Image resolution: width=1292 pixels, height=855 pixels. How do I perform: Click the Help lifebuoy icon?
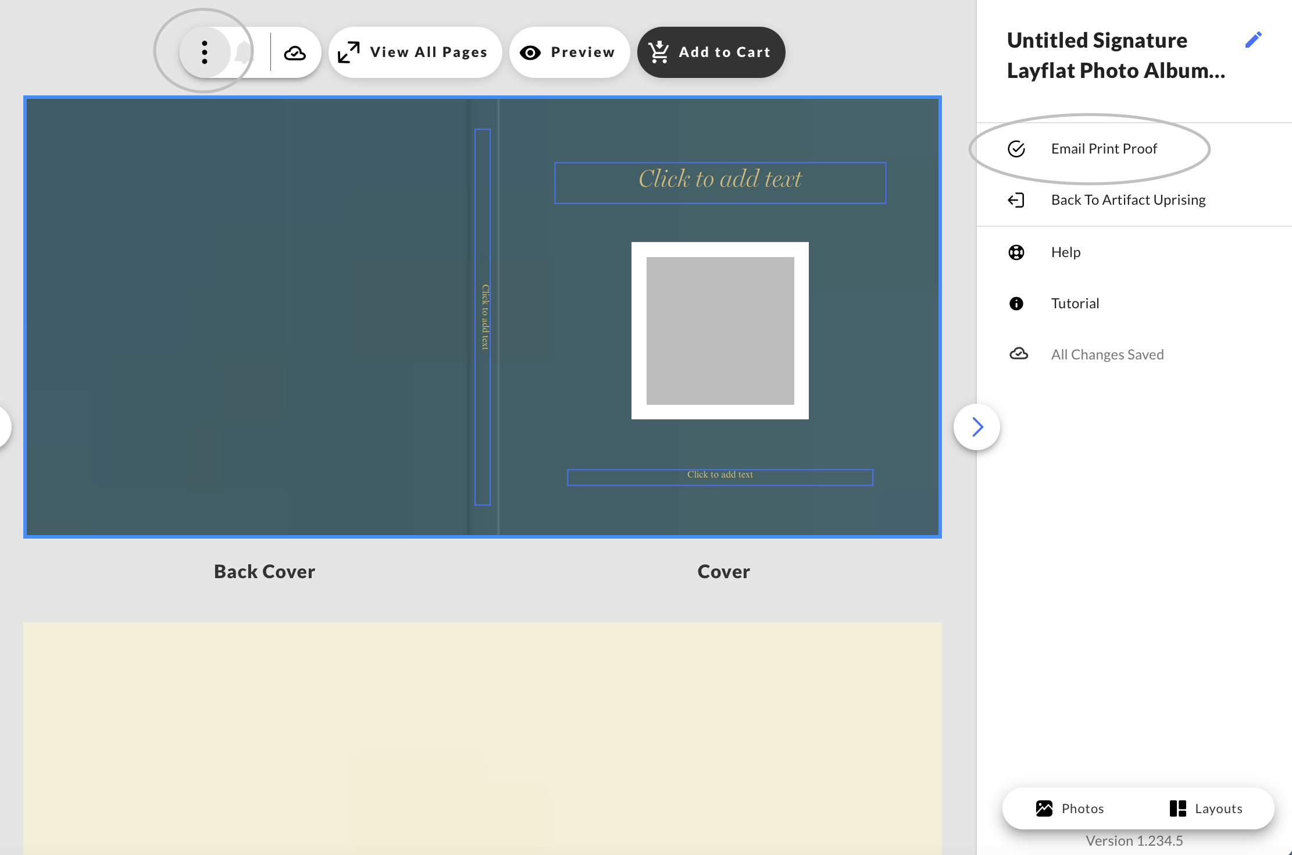coord(1016,252)
